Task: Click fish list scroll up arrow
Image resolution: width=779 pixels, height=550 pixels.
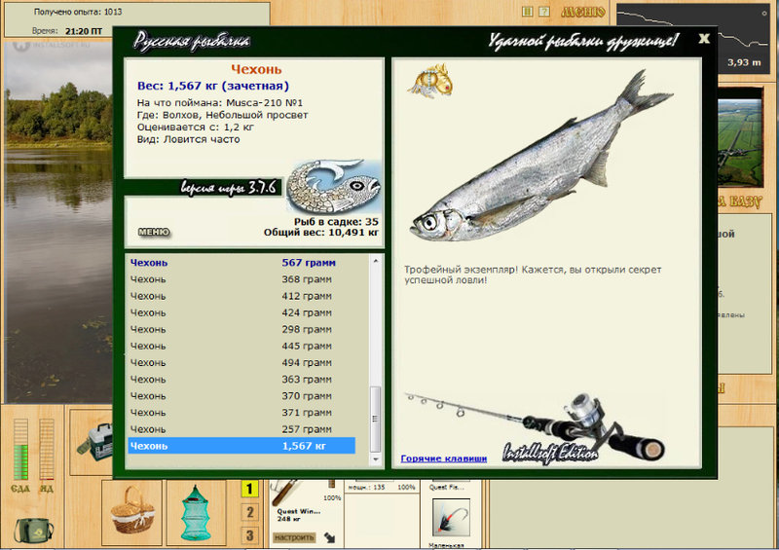Action: [376, 261]
